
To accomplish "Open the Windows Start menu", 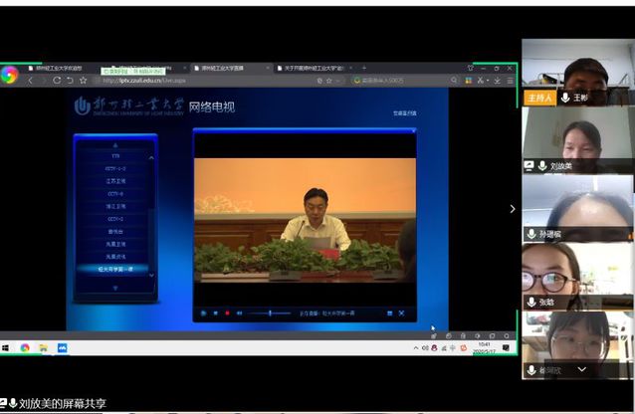I will pos(6,347).
